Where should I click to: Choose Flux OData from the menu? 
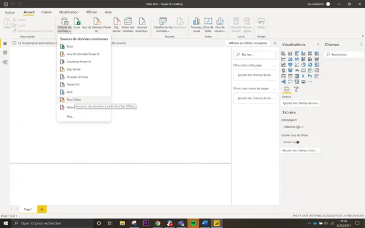pyautogui.click(x=84, y=99)
